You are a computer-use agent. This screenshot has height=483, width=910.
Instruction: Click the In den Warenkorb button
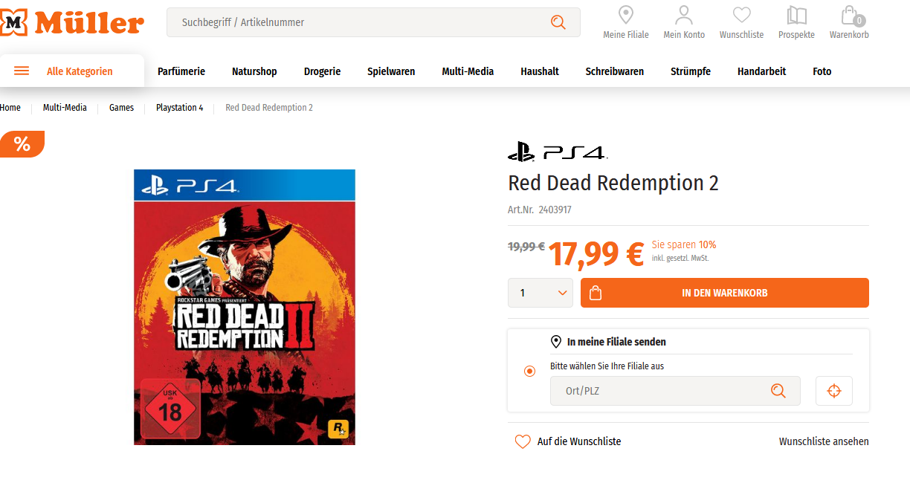(724, 293)
